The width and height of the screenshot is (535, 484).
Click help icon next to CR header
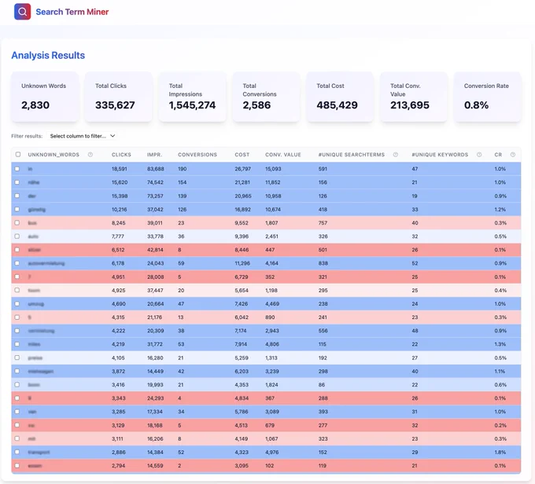[x=512, y=155]
